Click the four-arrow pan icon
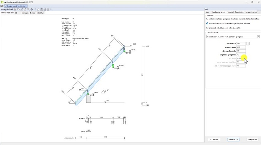 click(x=32, y=9)
